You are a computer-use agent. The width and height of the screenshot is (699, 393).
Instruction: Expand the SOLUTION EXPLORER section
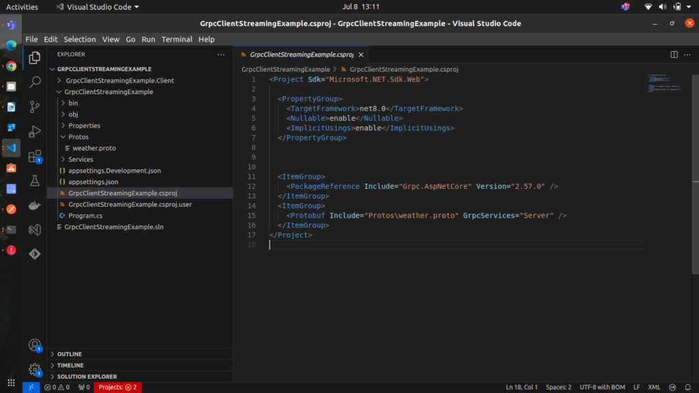click(x=86, y=377)
